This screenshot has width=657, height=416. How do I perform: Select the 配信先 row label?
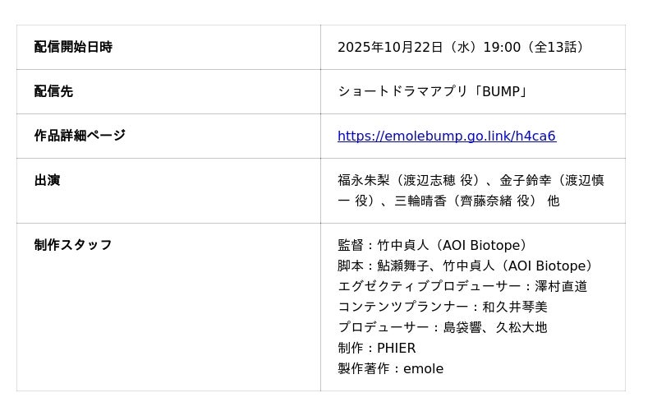[53, 92]
